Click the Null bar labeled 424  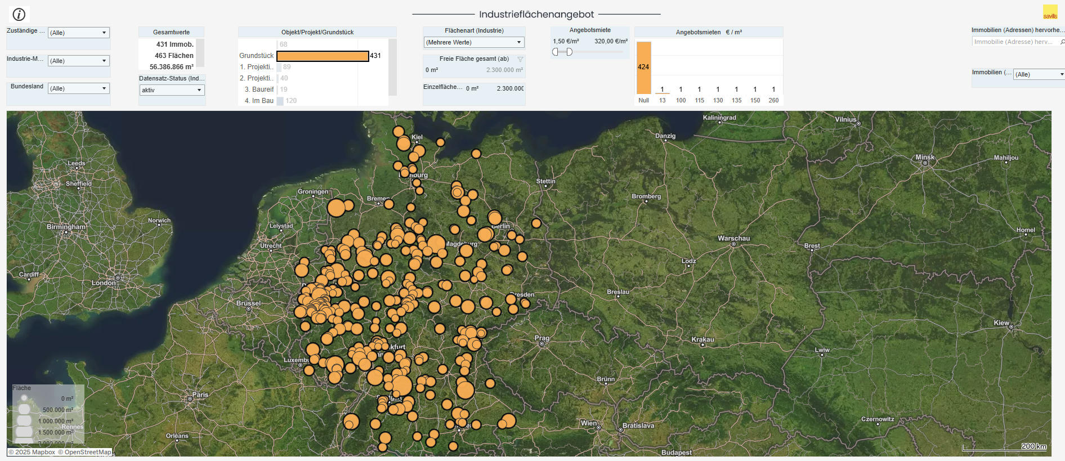click(x=643, y=68)
